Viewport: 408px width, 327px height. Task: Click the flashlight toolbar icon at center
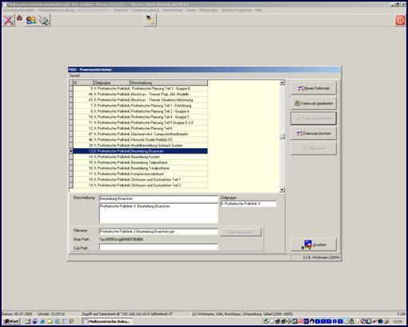point(150,20)
